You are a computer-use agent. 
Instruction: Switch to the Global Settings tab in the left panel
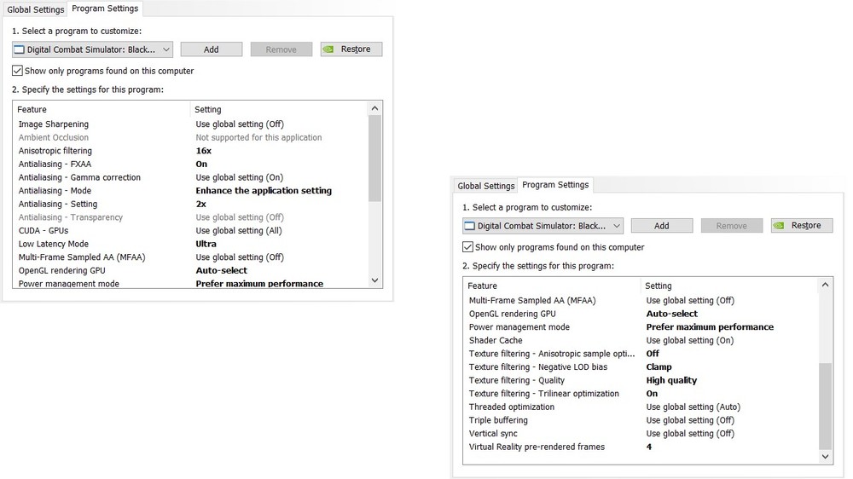[x=36, y=9]
